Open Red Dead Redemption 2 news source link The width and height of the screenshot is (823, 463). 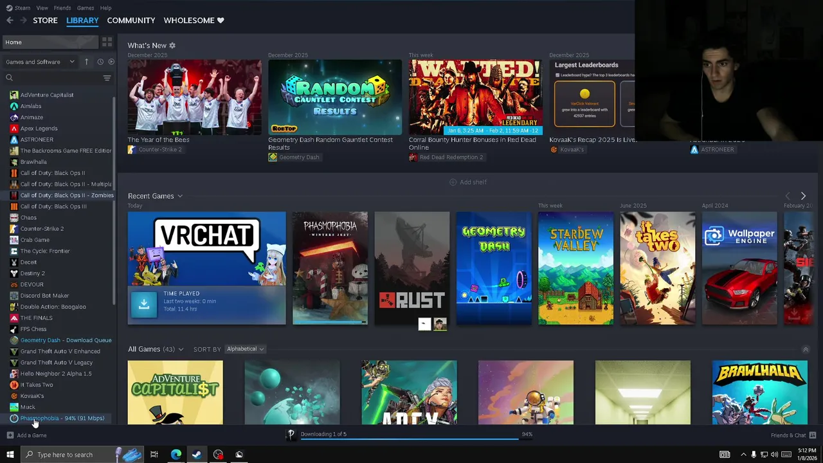coord(446,158)
